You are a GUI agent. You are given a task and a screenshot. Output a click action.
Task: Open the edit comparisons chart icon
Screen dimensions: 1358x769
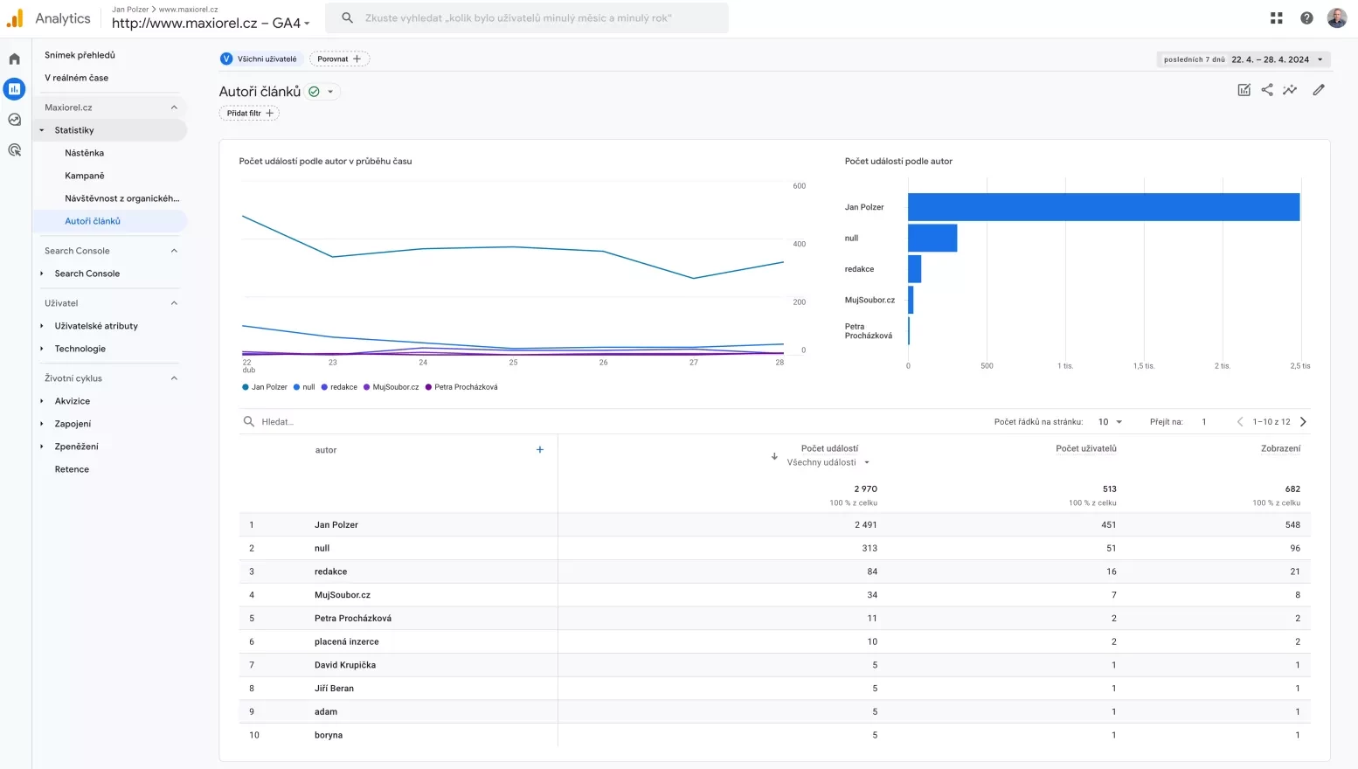[x=1244, y=90]
